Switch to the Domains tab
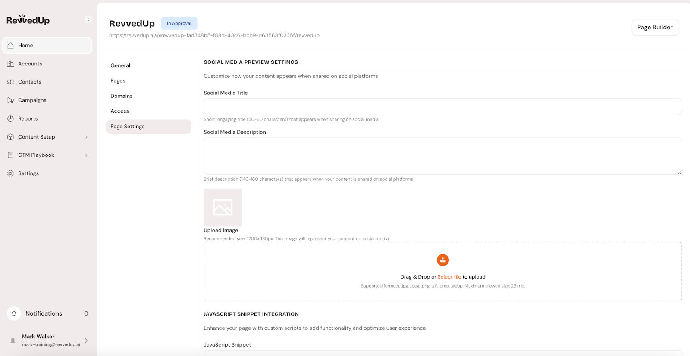Viewport: 690px width, 356px height. pos(121,96)
